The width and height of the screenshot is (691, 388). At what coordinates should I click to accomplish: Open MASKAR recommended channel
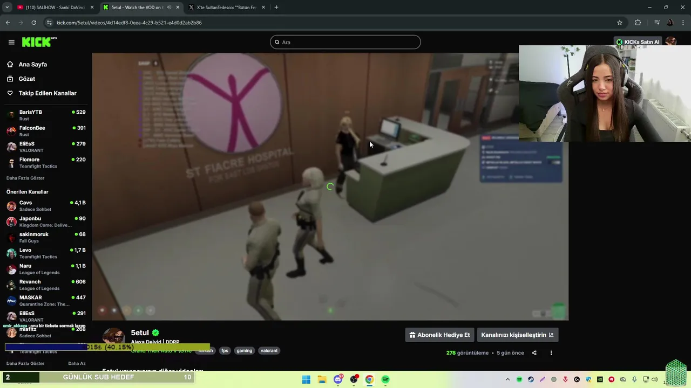coord(45,300)
